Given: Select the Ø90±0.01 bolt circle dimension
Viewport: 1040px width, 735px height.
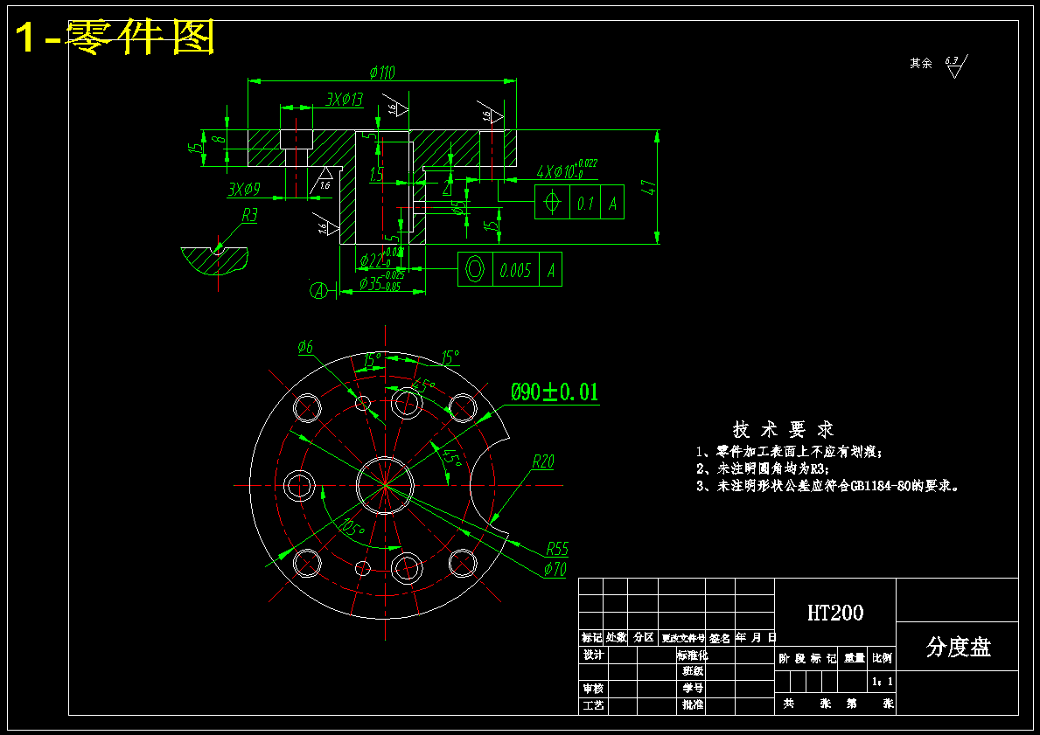Looking at the screenshot, I should [555, 392].
